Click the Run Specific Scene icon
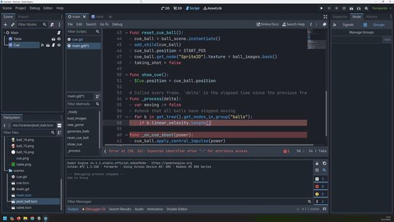This screenshot has height=222, width=394. click(359, 8)
